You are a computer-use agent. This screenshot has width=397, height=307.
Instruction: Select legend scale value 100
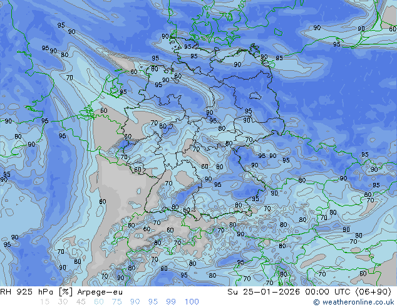pyautogui.click(x=192, y=302)
